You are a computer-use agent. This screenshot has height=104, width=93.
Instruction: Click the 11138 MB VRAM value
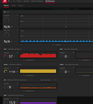click(13, 72)
